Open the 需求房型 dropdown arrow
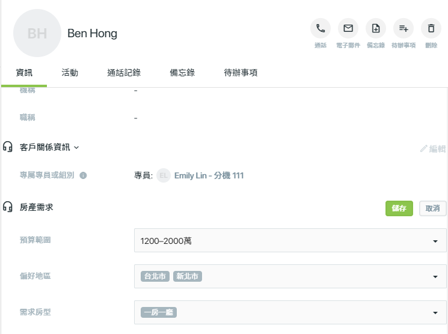The image size is (448, 334). tap(435, 312)
